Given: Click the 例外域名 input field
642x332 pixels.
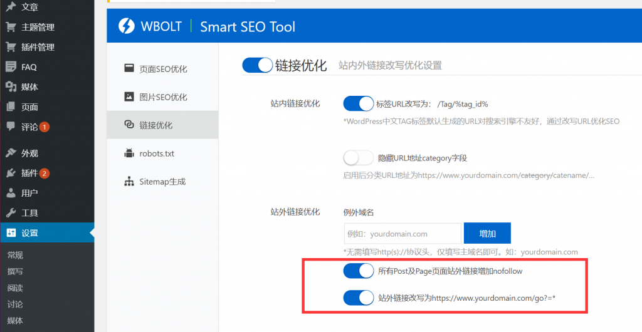Looking at the screenshot, I should 403,234.
